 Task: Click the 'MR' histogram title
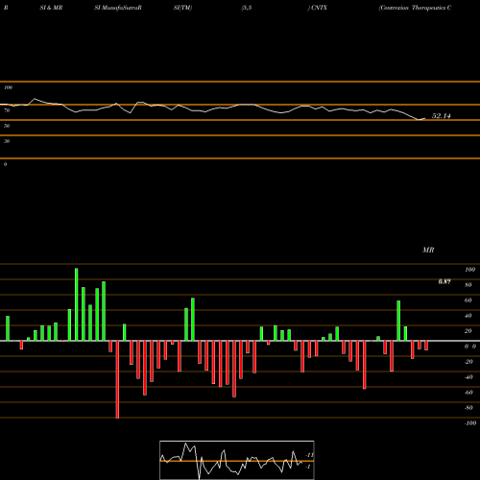[428, 250]
